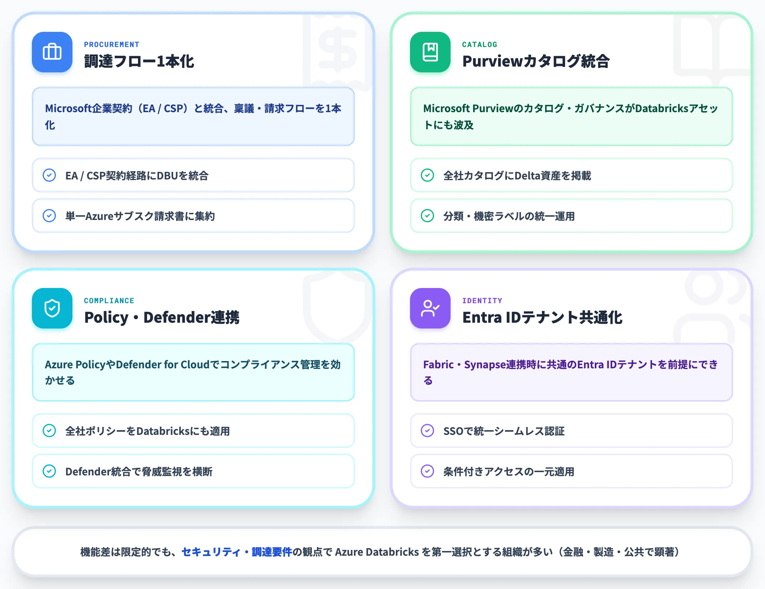Click the blue briefcase Procurement icon

(52, 52)
